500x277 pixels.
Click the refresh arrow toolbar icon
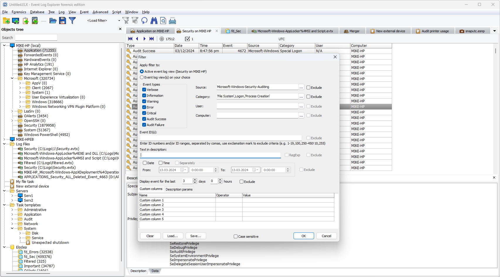[x=144, y=21]
